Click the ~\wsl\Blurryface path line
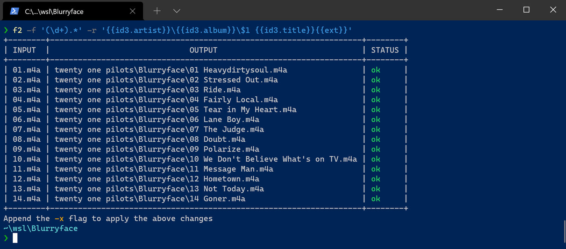 (41, 228)
